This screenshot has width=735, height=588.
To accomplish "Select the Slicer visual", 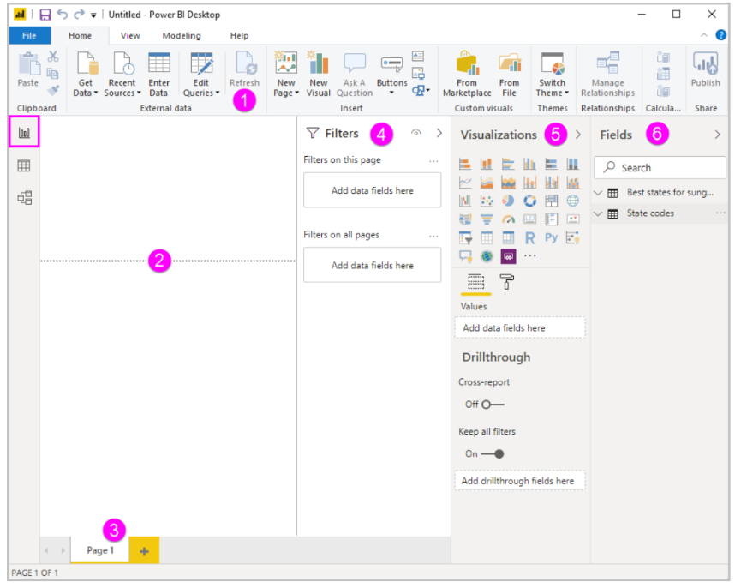I will point(465,238).
